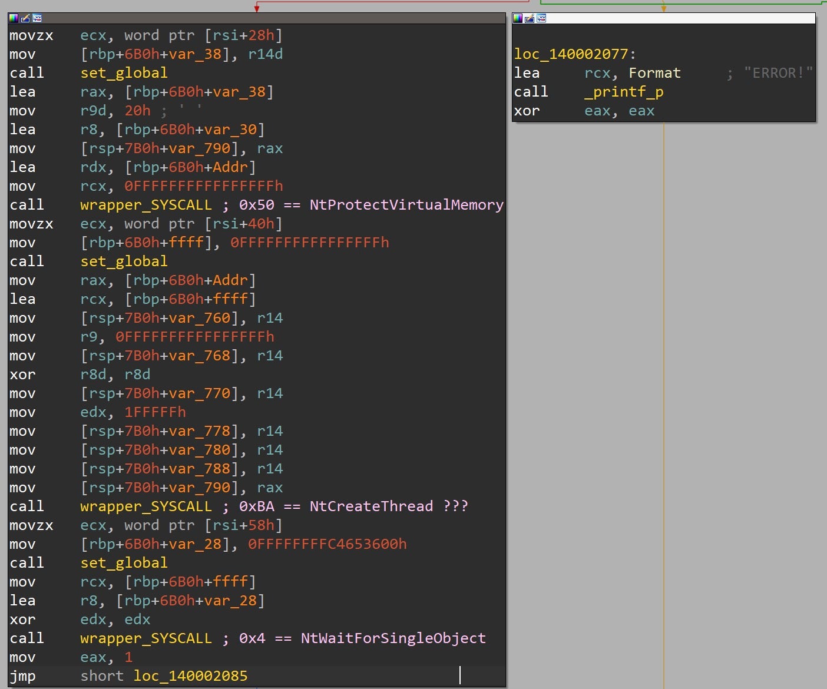This screenshot has height=689, width=827.
Task: Click the first set_global call
Action: [124, 73]
